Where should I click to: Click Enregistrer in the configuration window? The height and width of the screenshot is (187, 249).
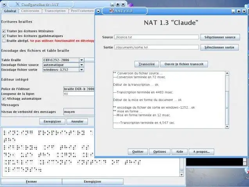52,122
